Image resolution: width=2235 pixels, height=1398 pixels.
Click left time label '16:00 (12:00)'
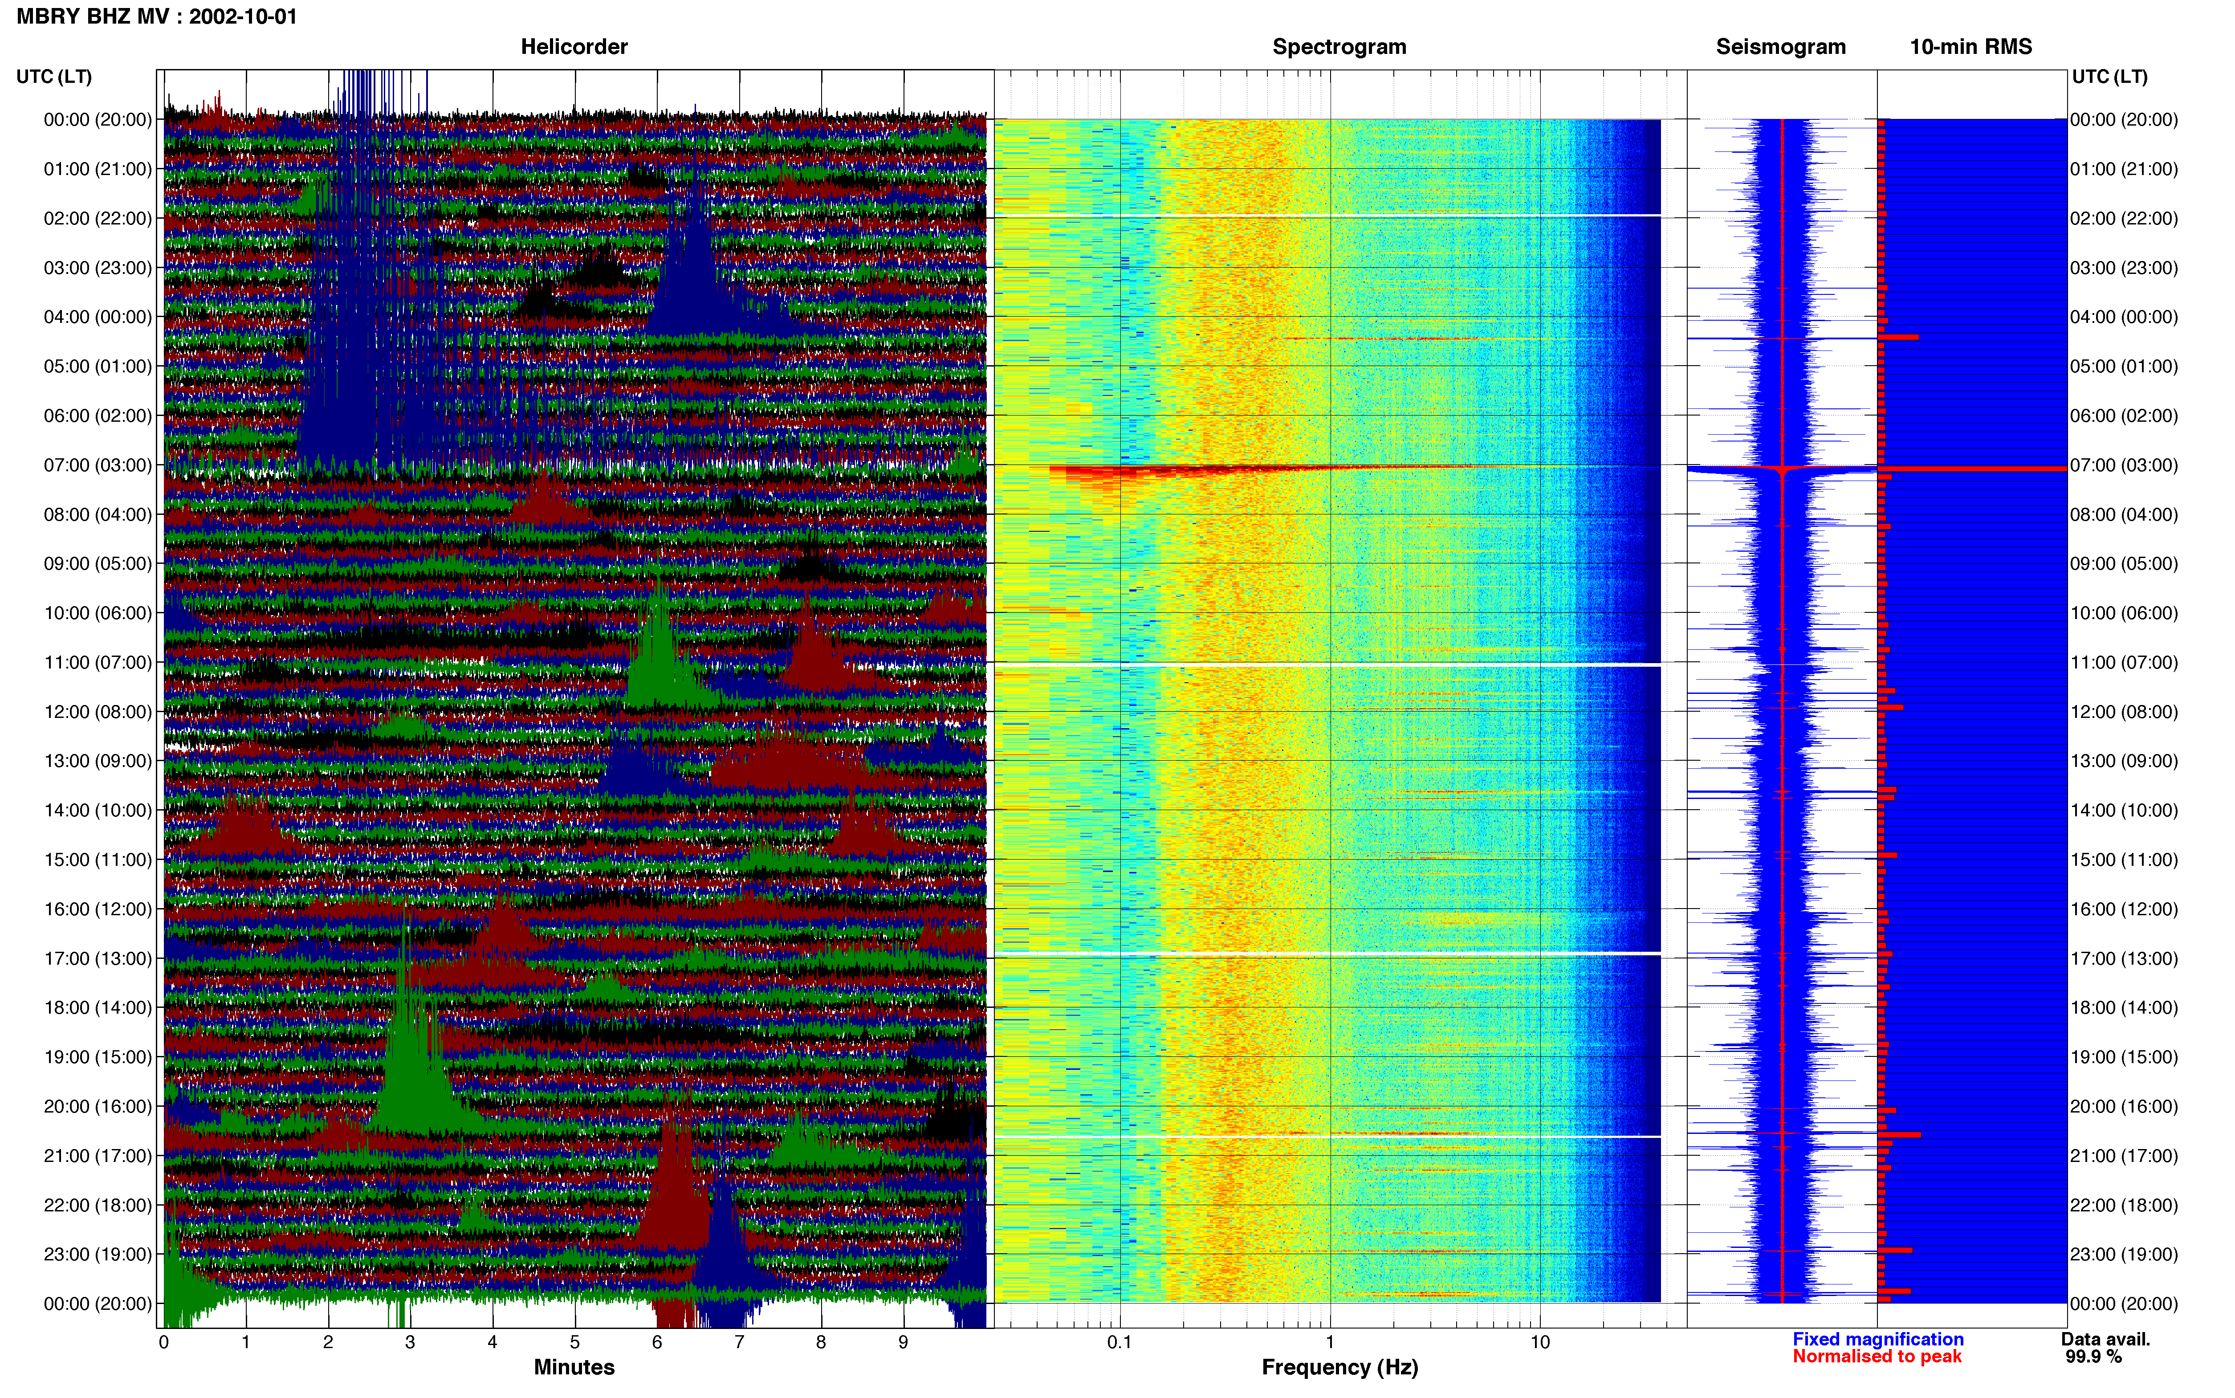click(x=98, y=909)
